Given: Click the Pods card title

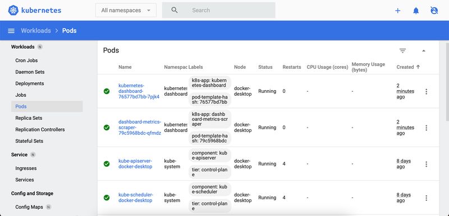Looking at the screenshot, I should click(111, 50).
